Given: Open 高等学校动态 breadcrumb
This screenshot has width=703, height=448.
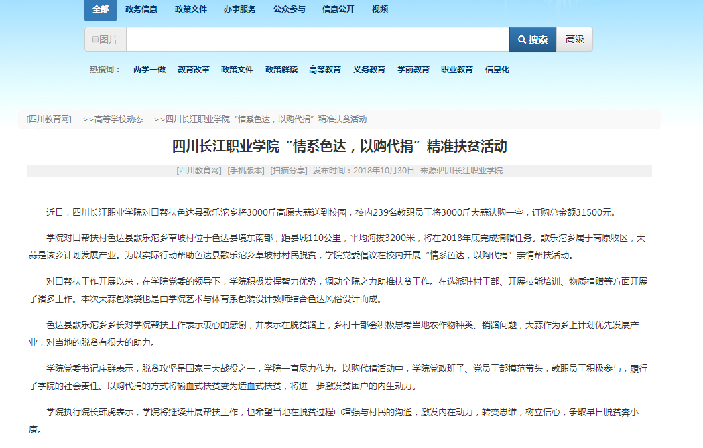Looking at the screenshot, I should (x=119, y=119).
